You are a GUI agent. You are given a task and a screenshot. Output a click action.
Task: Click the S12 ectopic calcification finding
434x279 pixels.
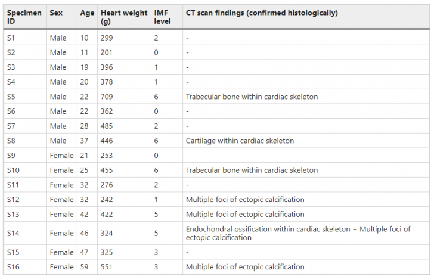[x=245, y=200]
